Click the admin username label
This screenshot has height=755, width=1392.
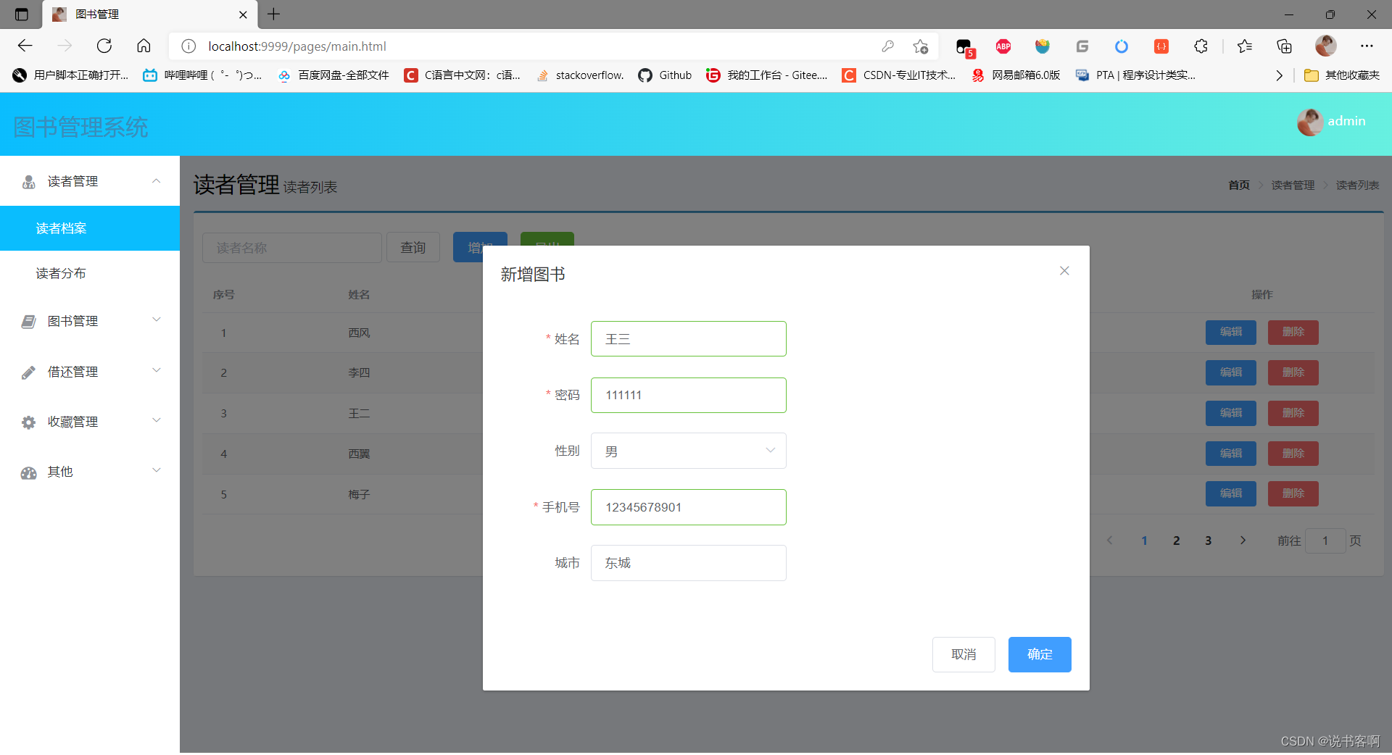pos(1346,121)
